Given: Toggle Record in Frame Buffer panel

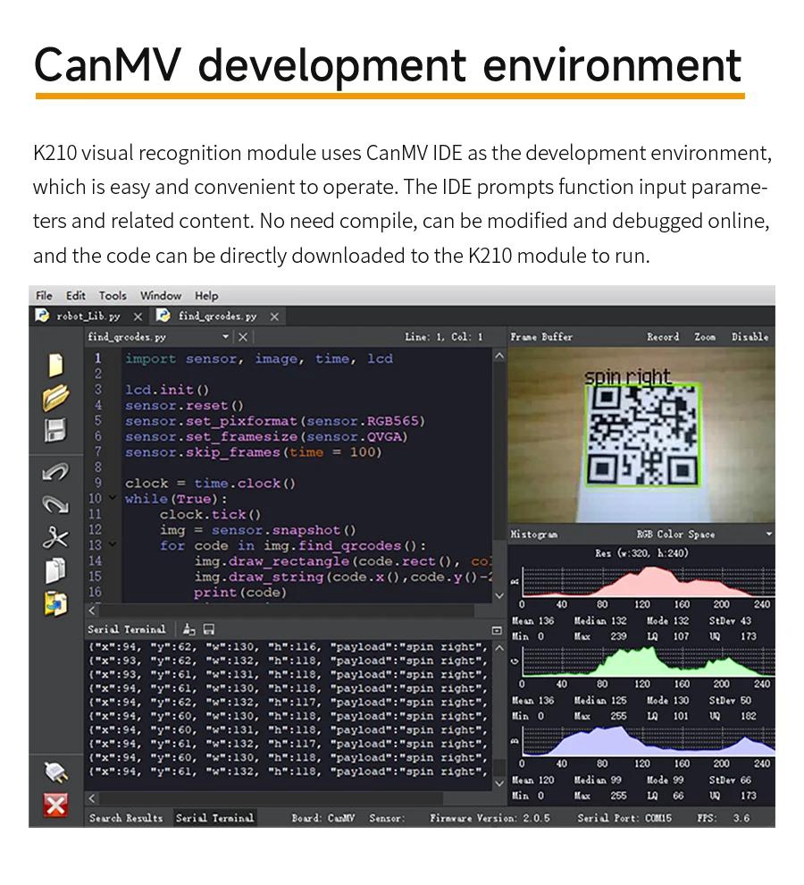Looking at the screenshot, I should tap(663, 337).
